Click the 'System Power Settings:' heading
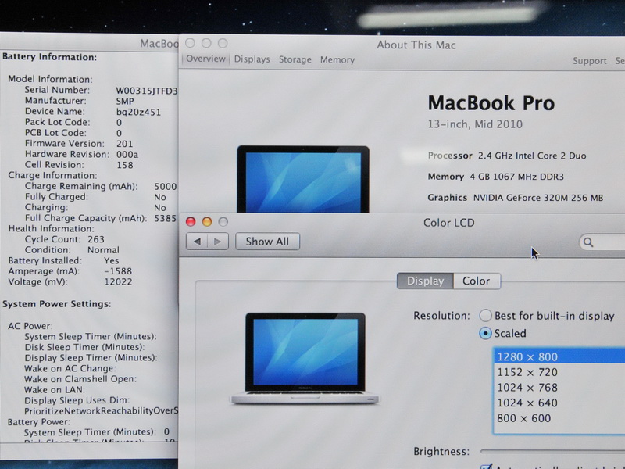The height and width of the screenshot is (469, 625). point(56,304)
